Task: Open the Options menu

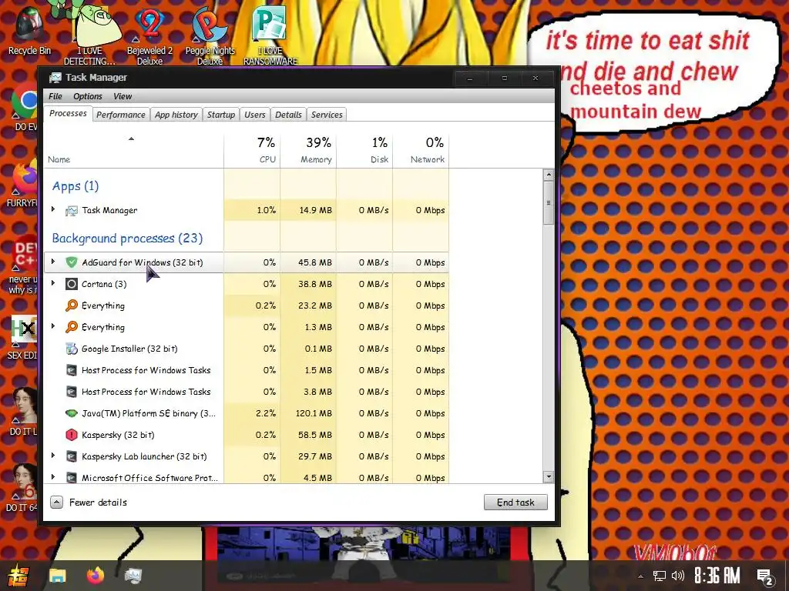Action: pos(88,96)
